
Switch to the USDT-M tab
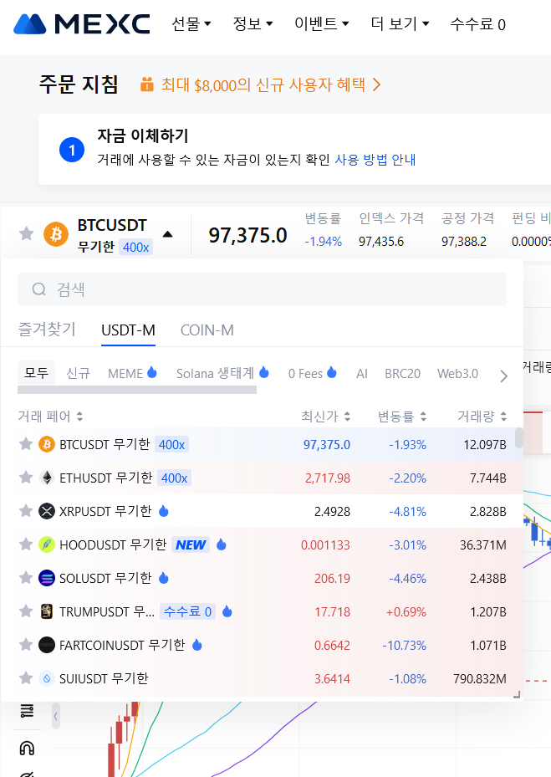[x=128, y=330]
